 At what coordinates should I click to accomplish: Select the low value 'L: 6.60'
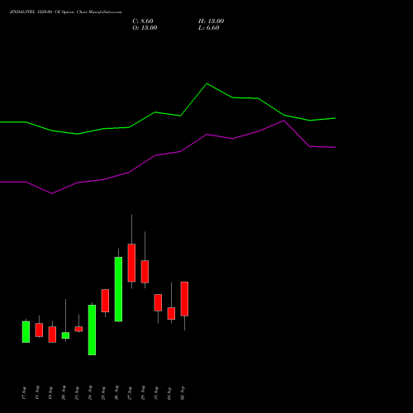click(x=209, y=28)
